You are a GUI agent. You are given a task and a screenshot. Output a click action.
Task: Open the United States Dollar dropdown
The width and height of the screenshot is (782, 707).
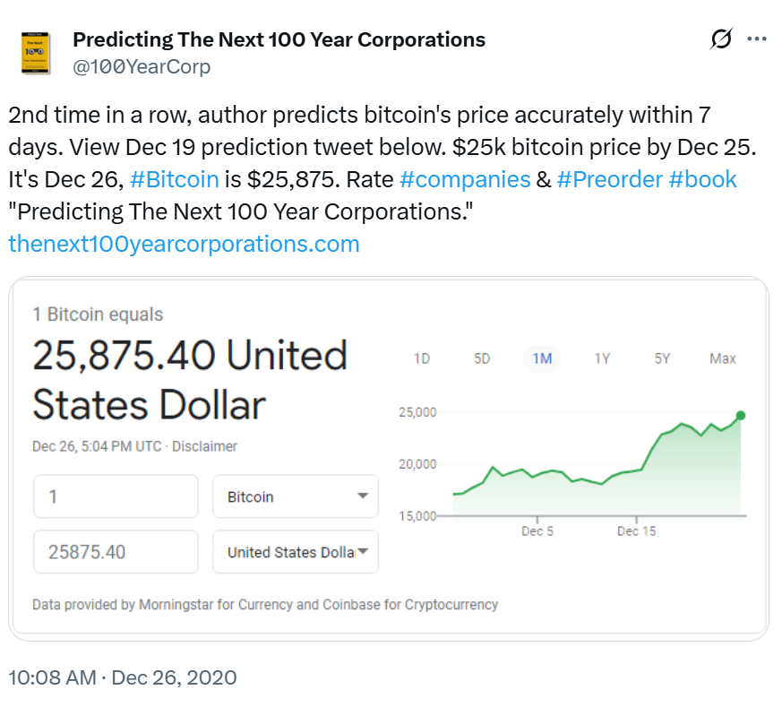[295, 552]
